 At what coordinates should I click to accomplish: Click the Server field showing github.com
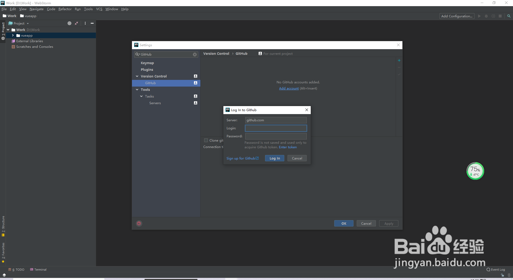click(x=276, y=120)
